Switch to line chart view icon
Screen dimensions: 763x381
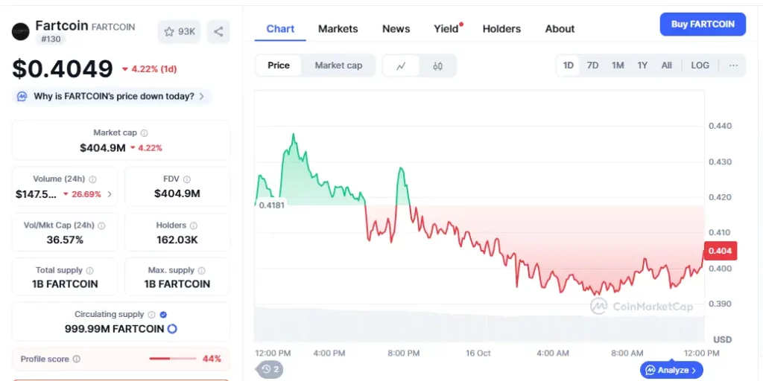401,65
